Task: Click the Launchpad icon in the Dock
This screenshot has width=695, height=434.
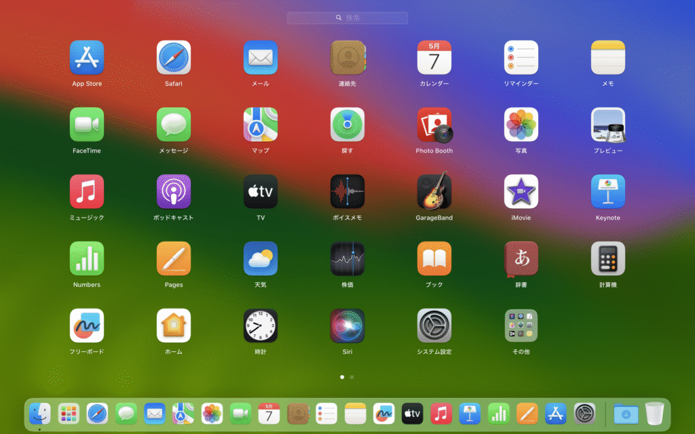Action: tap(69, 414)
